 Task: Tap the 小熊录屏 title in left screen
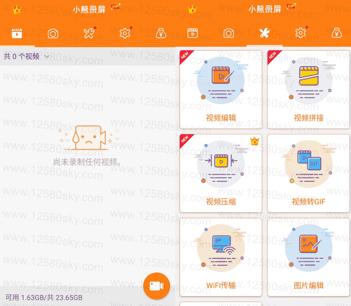point(89,10)
